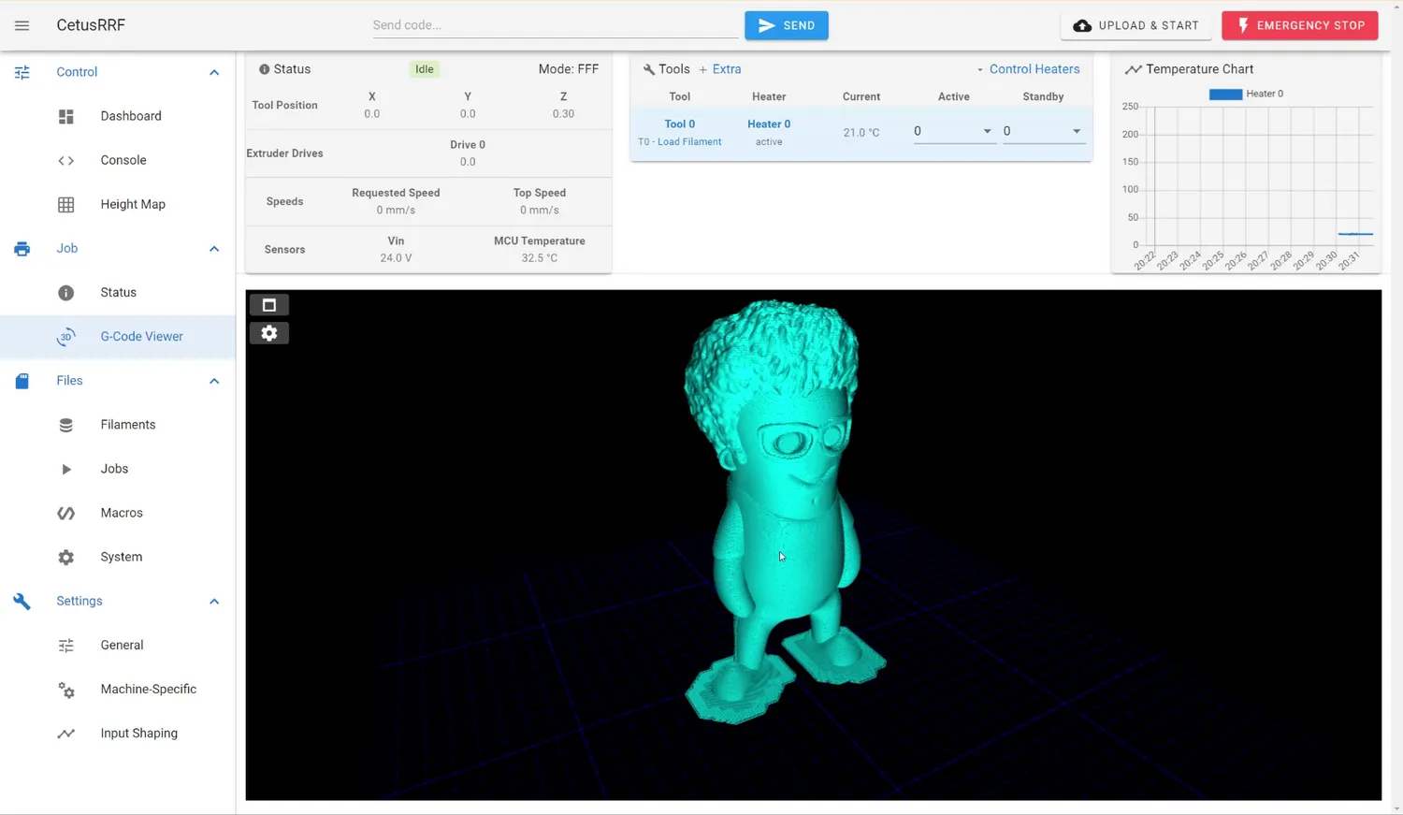Open the Height Map page
This screenshot has width=1403, height=815.
click(133, 204)
